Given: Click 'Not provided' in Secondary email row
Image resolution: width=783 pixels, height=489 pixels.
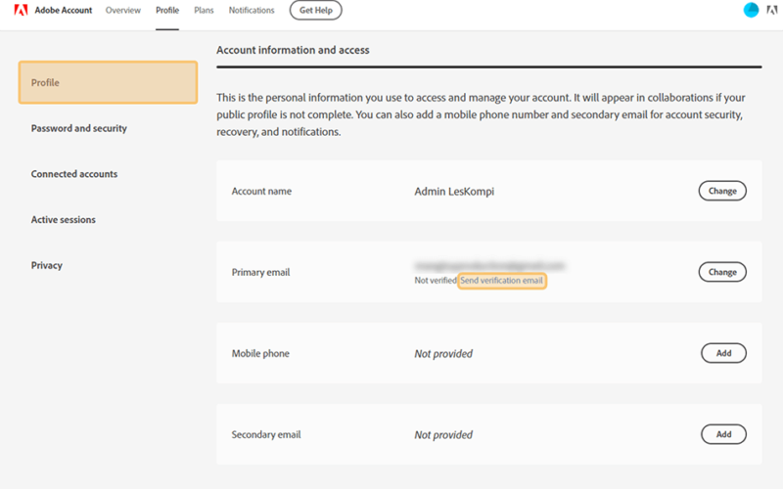Looking at the screenshot, I should 443,435.
